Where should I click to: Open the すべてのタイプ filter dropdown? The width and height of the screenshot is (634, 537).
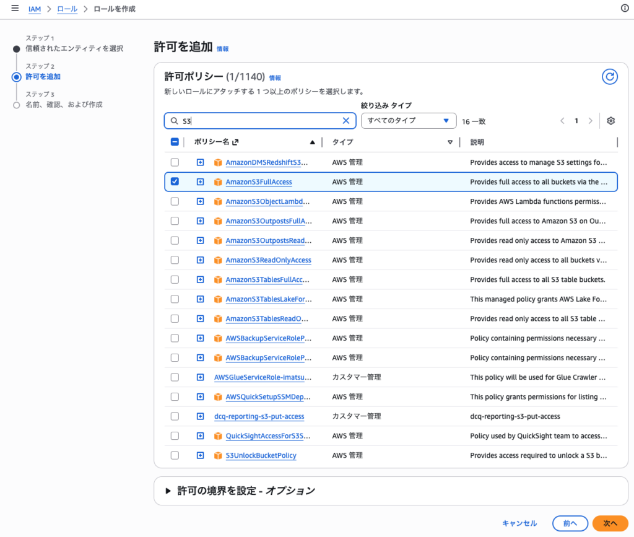tap(408, 121)
